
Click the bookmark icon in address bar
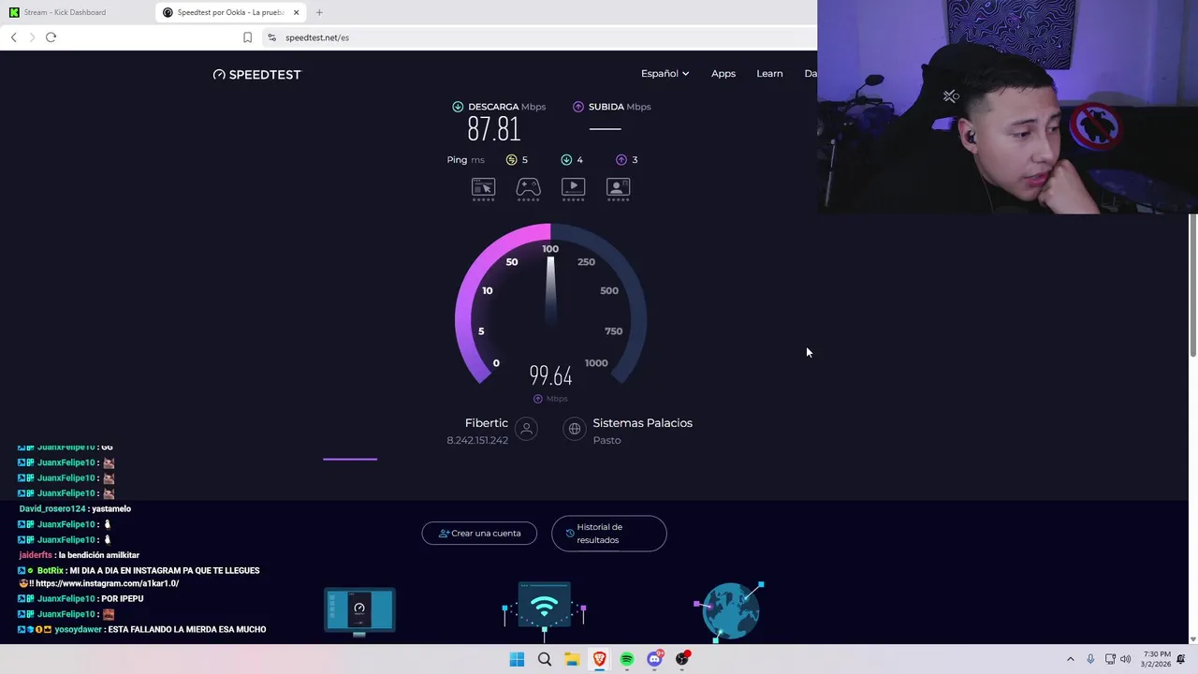(247, 37)
